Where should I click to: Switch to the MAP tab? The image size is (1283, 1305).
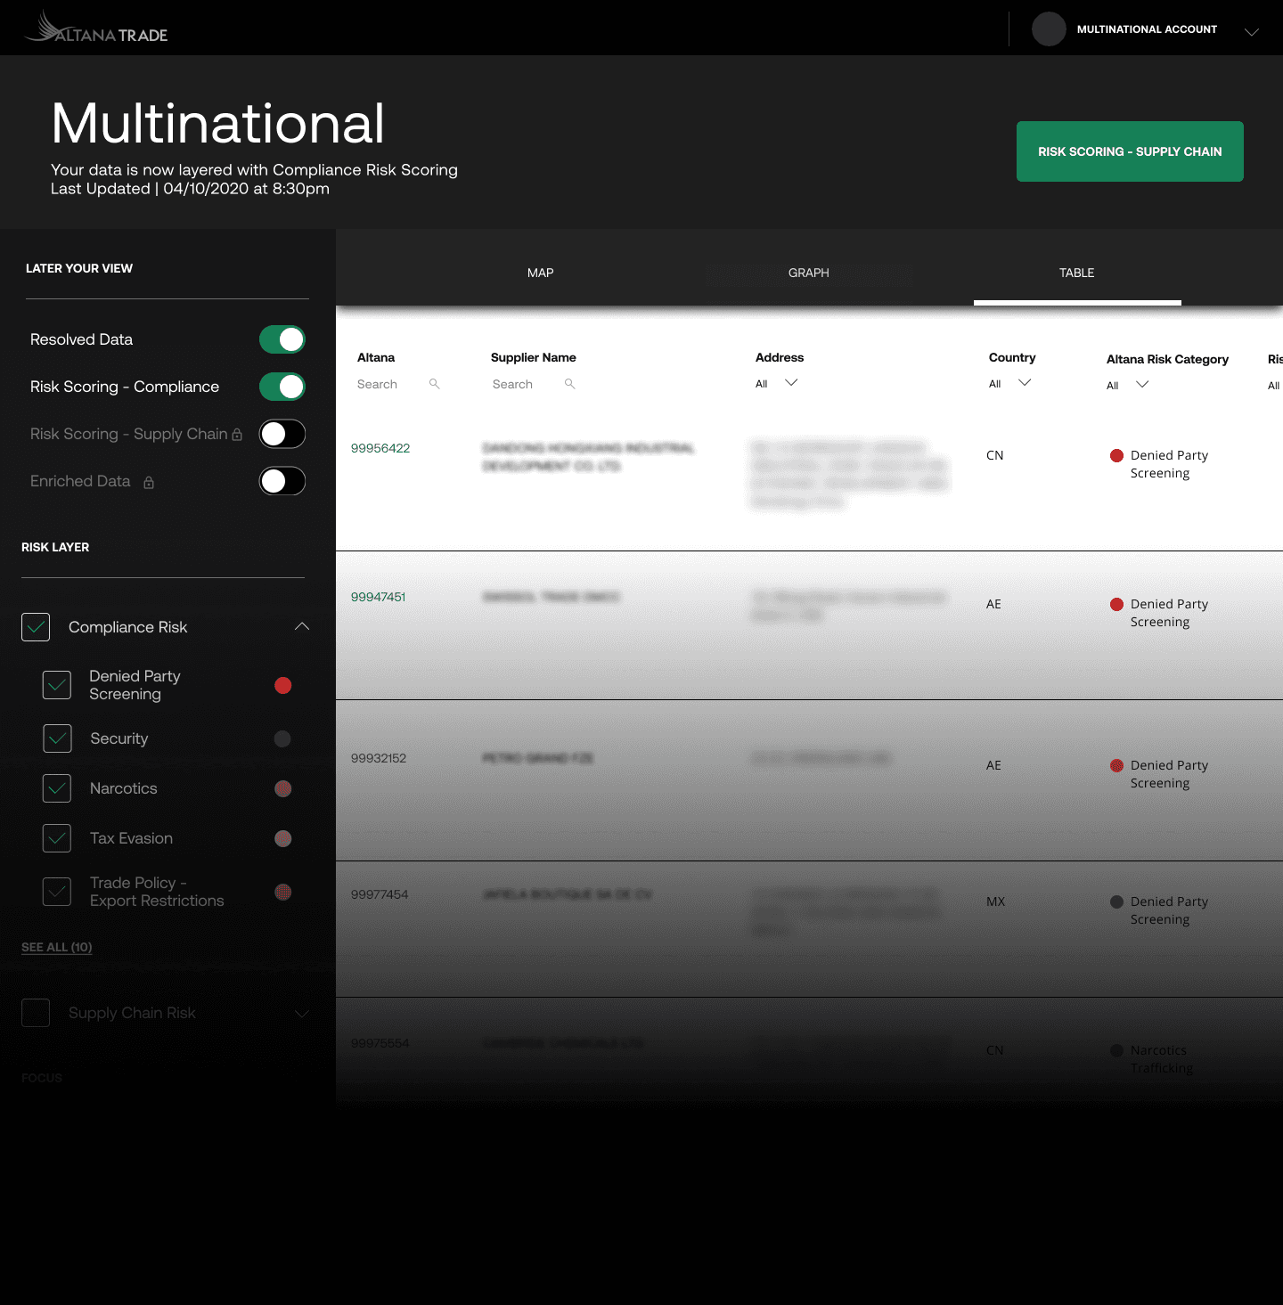pos(540,273)
